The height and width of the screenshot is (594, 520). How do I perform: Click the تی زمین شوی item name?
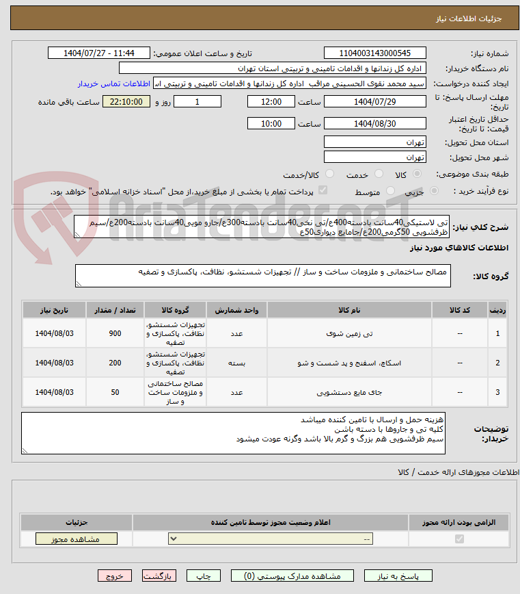point(349,334)
